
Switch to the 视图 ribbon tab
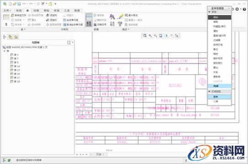coord(77,10)
